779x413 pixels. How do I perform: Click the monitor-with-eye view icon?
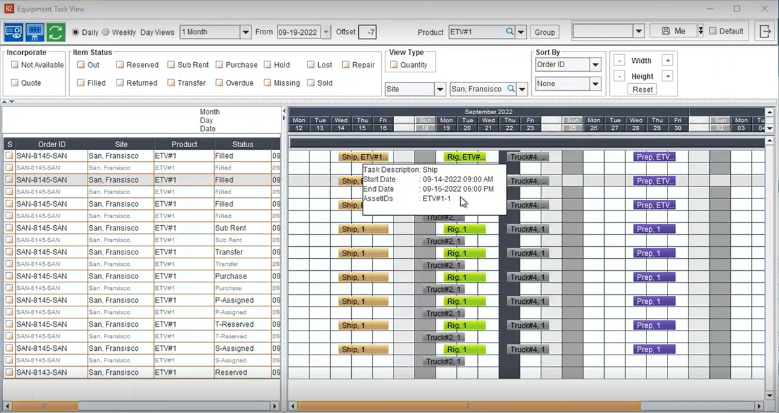coord(13,32)
